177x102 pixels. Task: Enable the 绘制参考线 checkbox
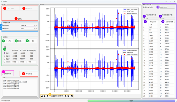tap(3, 74)
